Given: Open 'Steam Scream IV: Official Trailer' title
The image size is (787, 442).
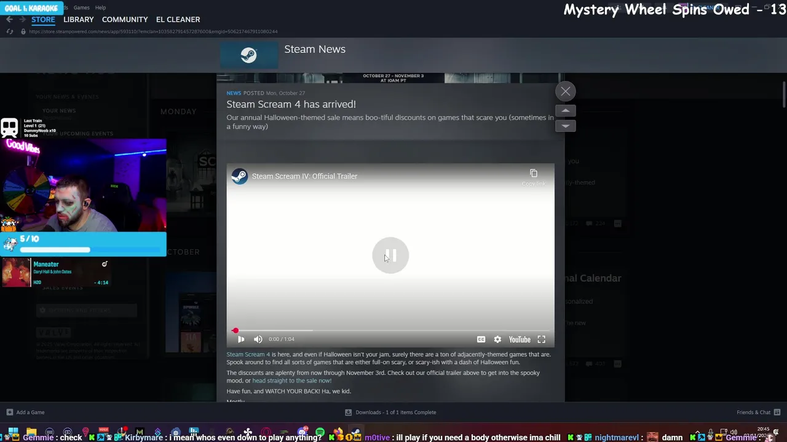Looking at the screenshot, I should [304, 176].
